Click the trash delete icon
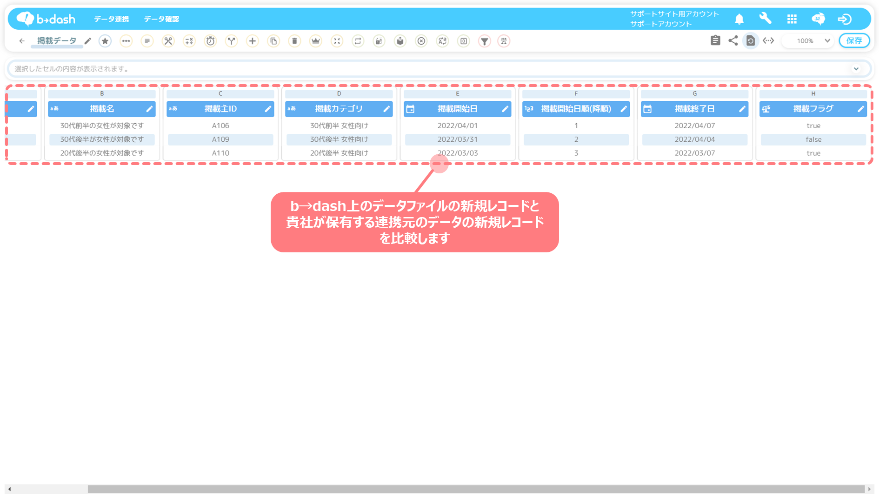Viewport: 879px width, 494px height. point(294,41)
